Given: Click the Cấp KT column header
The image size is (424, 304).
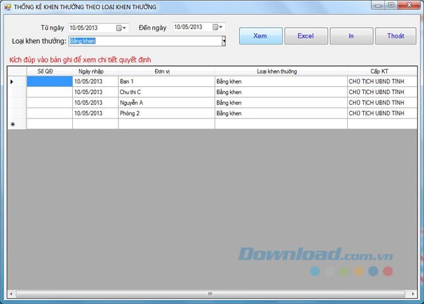Looking at the screenshot, I should coord(380,71).
